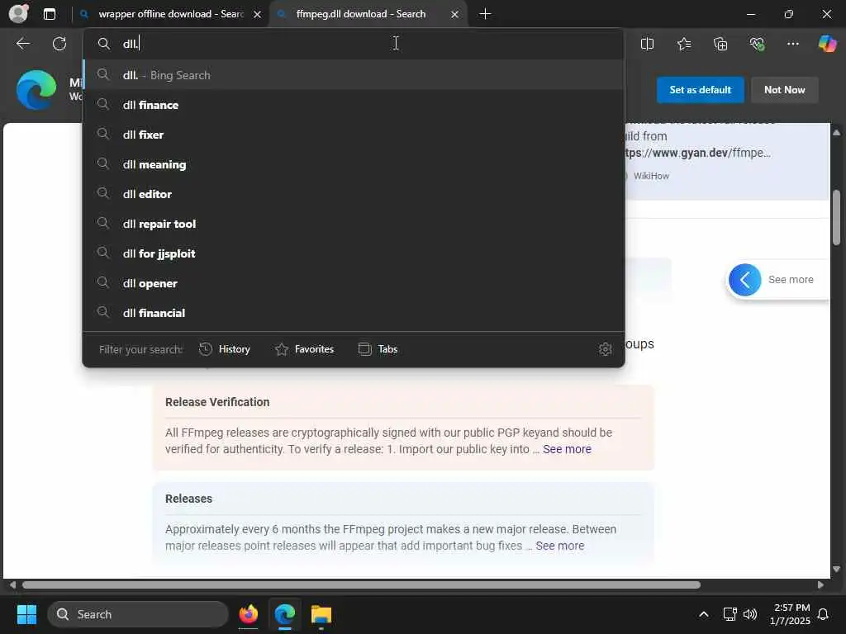Click the Release Verification heading

(217, 402)
